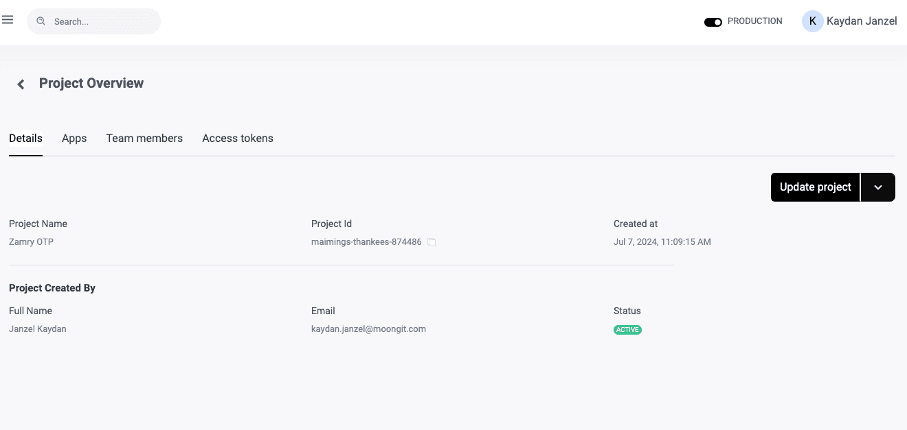Click the project name Zamry OTP
This screenshot has width=907, height=430.
coord(31,242)
